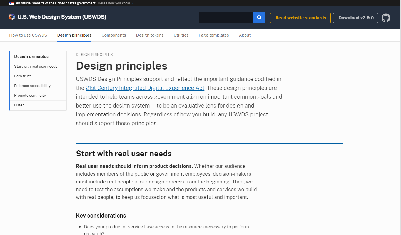Jump to Listen in sidebar
401x235 pixels.
pos(38,105)
